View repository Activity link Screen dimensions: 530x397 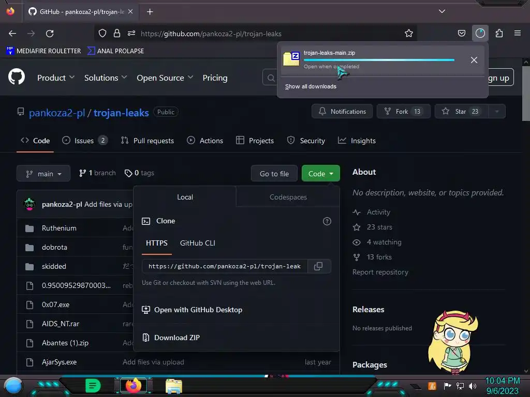372,212
